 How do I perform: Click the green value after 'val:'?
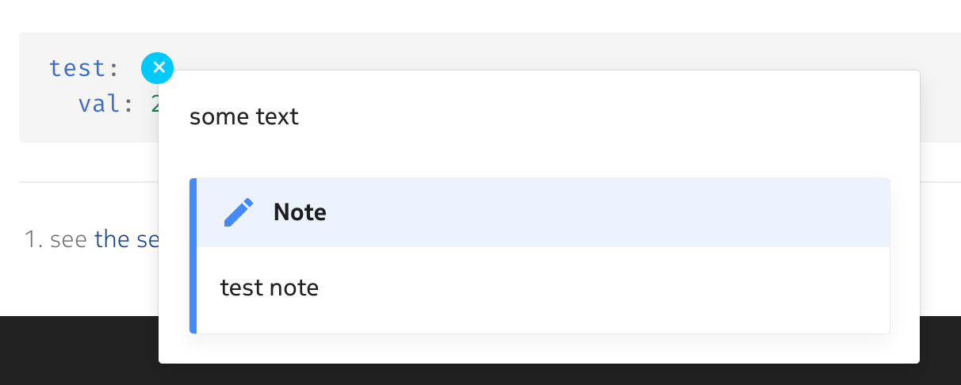155,104
